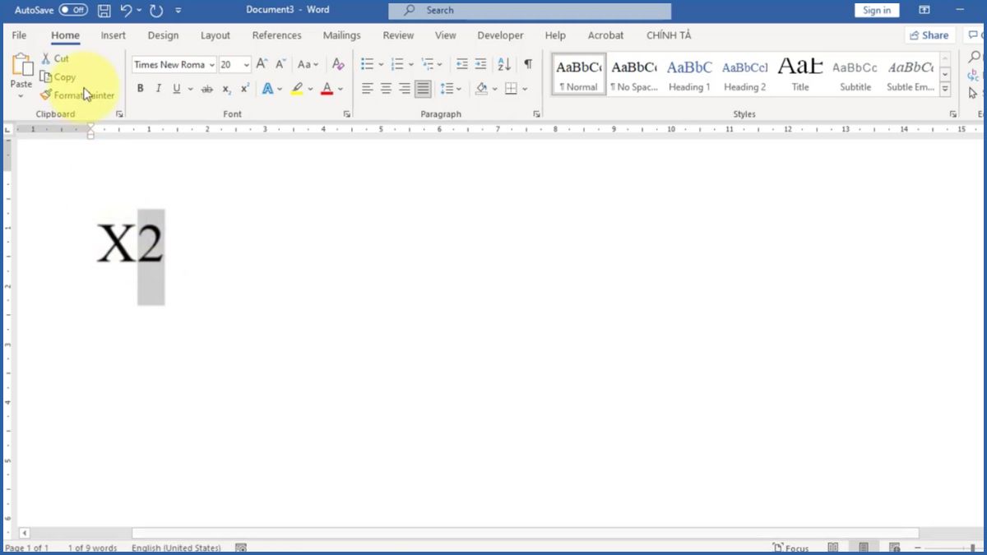
Task: Click the Format Painter button
Action: 77,95
